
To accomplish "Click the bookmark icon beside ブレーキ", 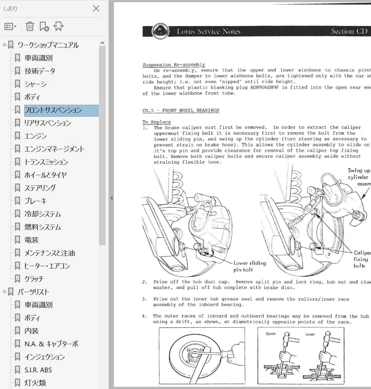I will point(18,201).
